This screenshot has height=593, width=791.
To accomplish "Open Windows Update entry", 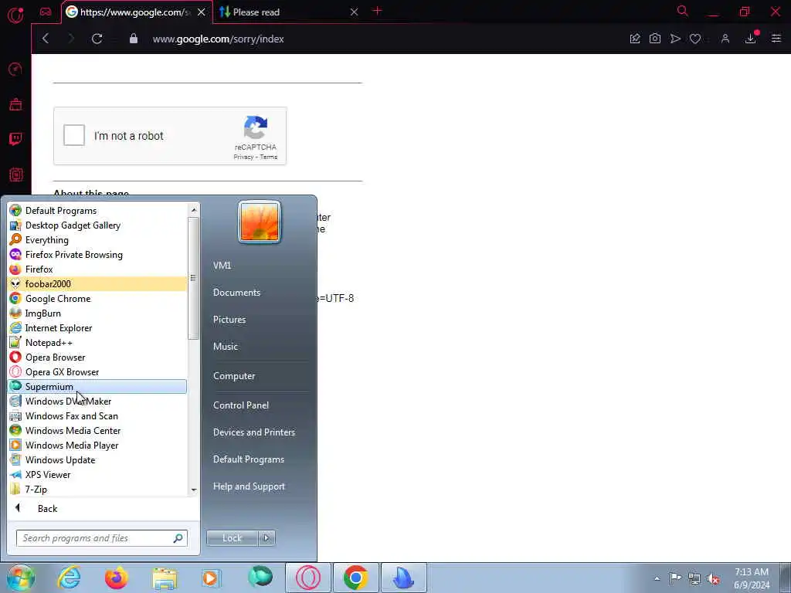I will [97, 460].
